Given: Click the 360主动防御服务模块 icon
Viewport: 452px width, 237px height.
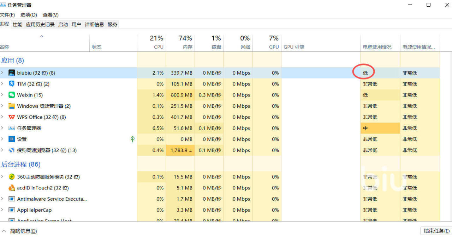Looking at the screenshot, I should (x=12, y=177).
